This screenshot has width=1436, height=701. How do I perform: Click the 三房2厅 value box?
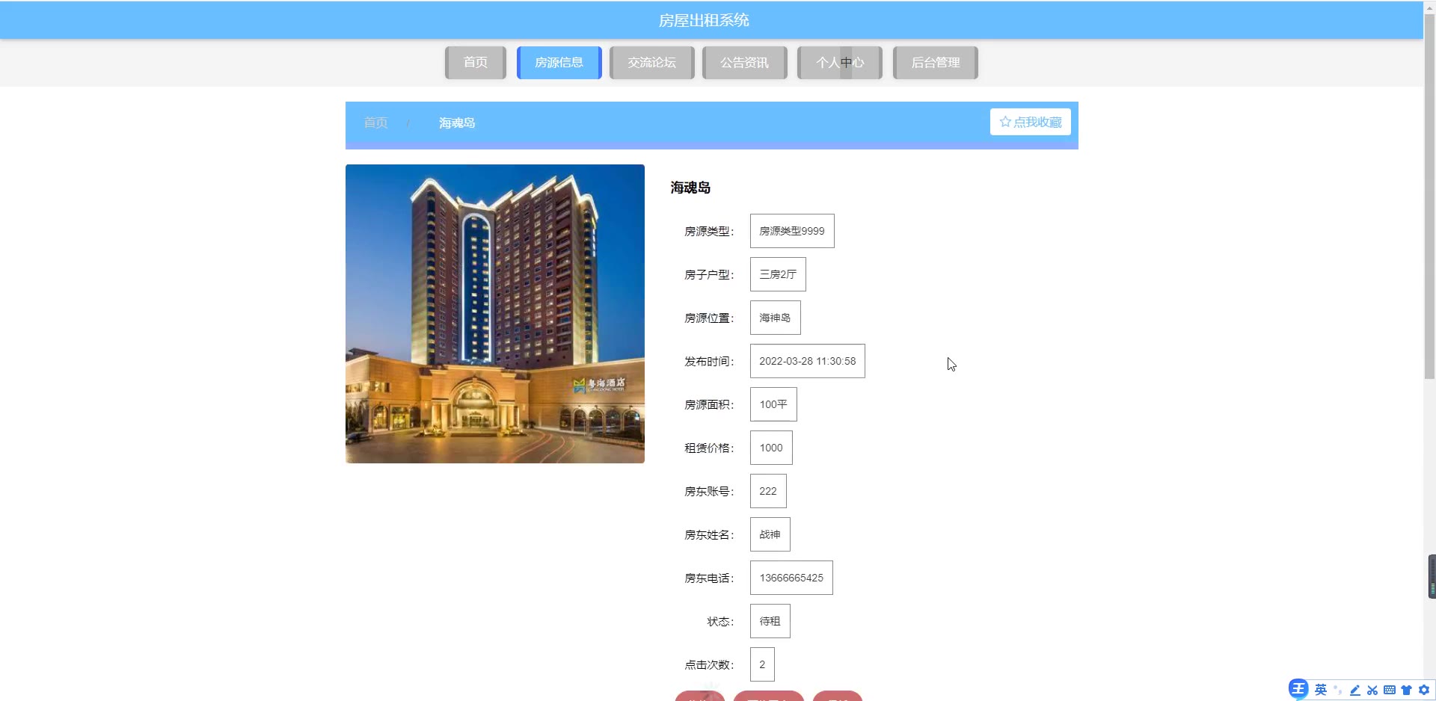[778, 274]
